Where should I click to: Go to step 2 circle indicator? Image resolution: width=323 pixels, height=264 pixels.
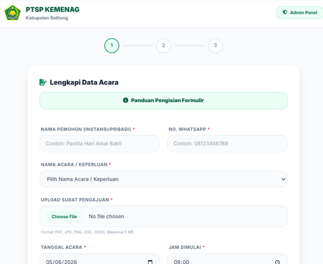pos(163,45)
